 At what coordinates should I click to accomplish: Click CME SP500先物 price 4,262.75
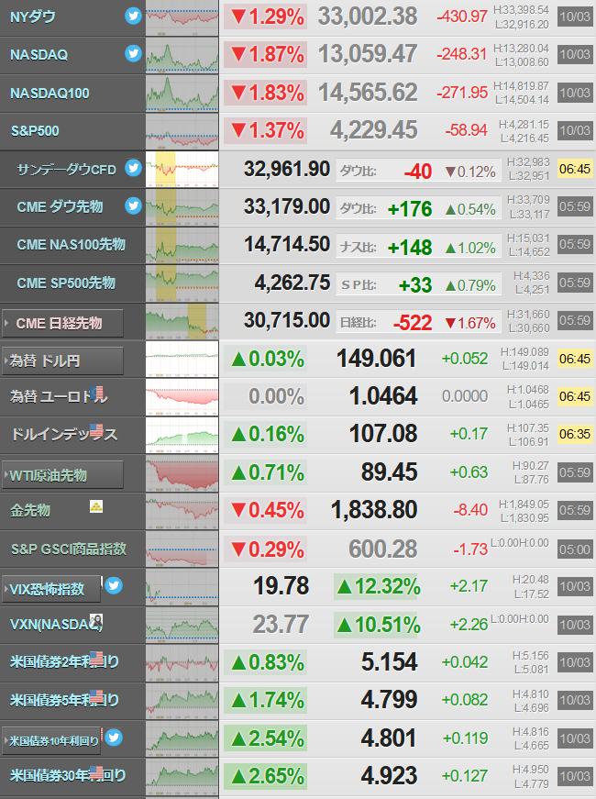292,283
